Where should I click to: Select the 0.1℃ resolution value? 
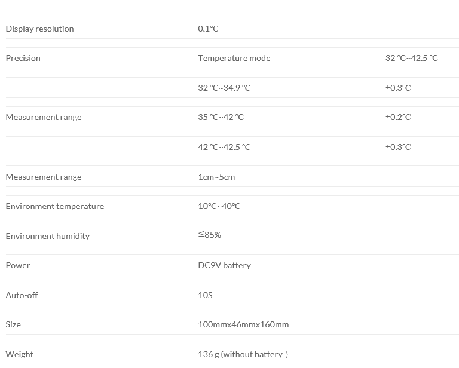coord(209,29)
